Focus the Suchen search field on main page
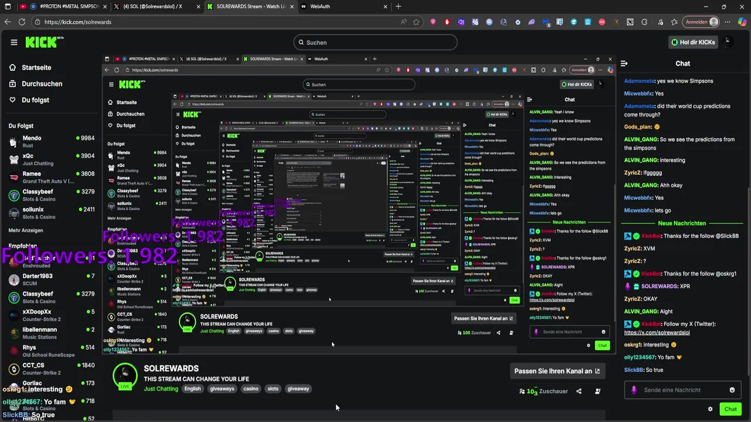The height and width of the screenshot is (422, 751). [x=375, y=42]
